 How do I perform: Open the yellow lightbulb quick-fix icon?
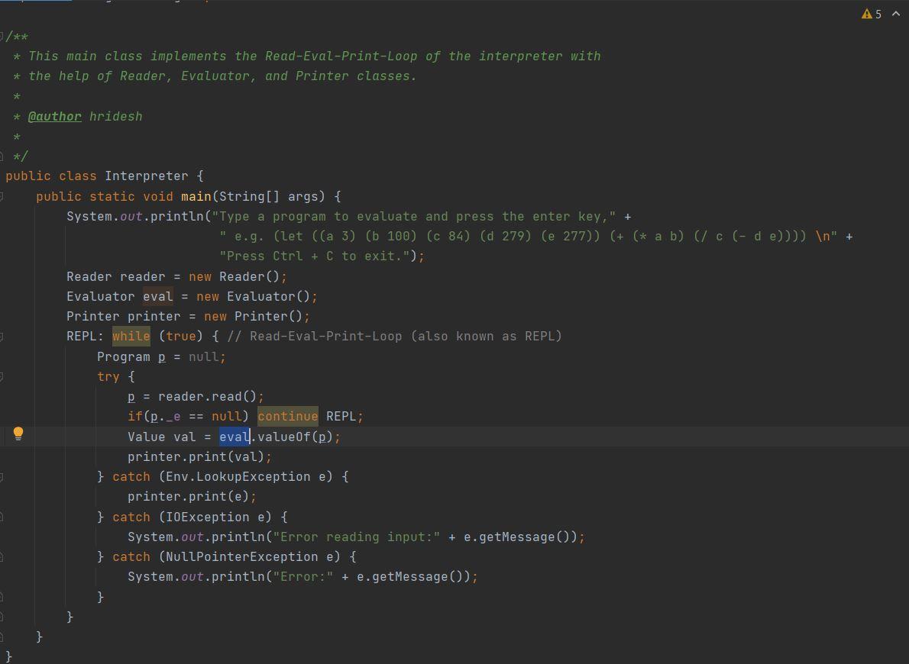click(x=18, y=434)
